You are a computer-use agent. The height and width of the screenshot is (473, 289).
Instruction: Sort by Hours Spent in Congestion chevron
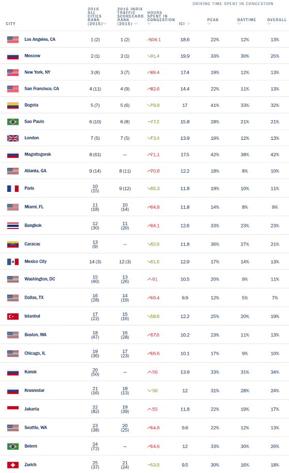click(149, 24)
